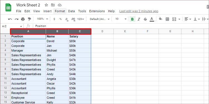Click the $42k salary cell
The width and height of the screenshot is (209, 104).
(x=80, y=83)
